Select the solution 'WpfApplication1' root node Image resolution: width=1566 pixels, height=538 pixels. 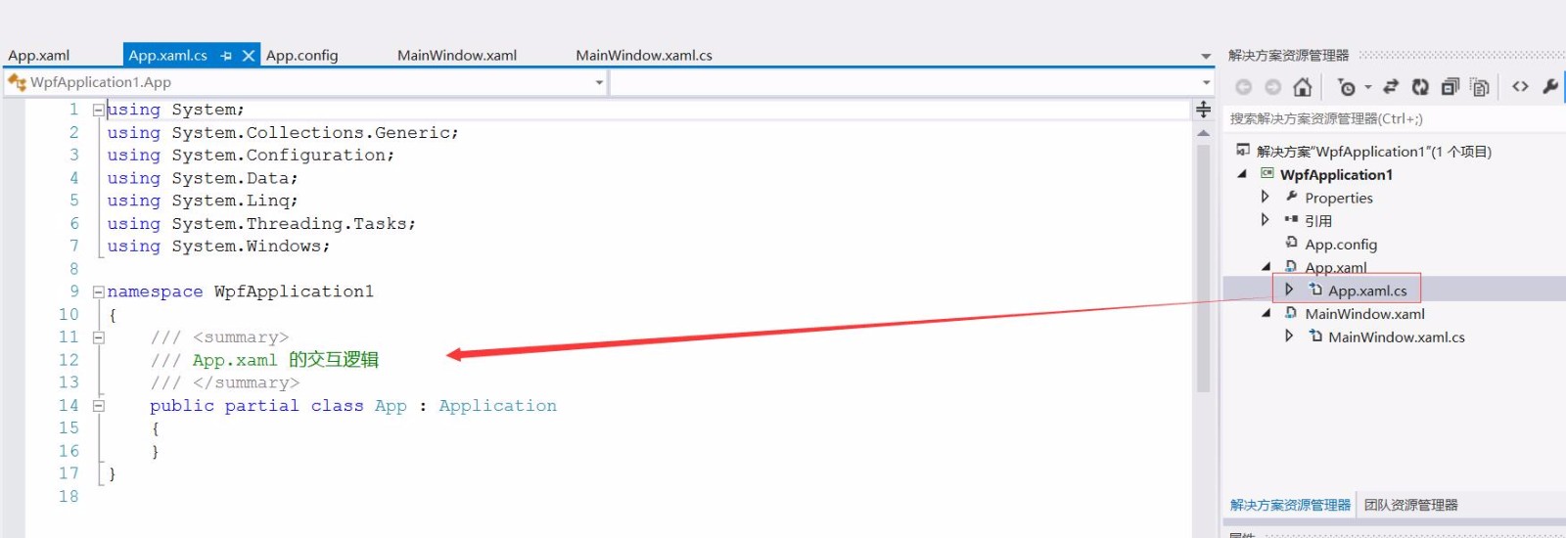pyautogui.click(x=1374, y=152)
